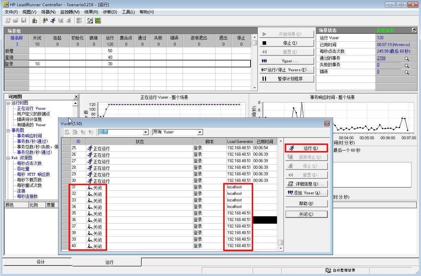The width and height of the screenshot is (421, 276).
Task: Click the restore icon on 场景状态 panel header
Action: [x=414, y=30]
